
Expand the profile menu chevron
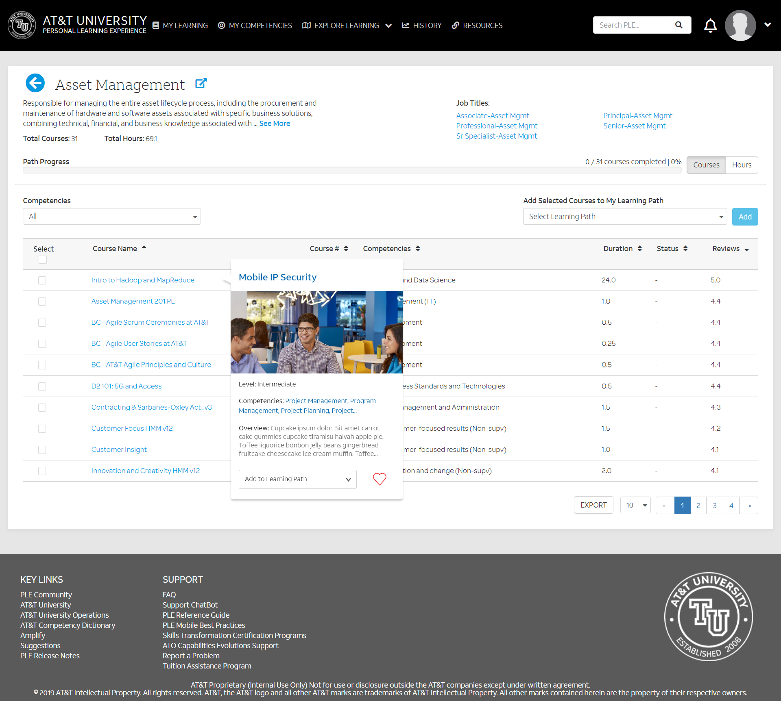tap(768, 25)
